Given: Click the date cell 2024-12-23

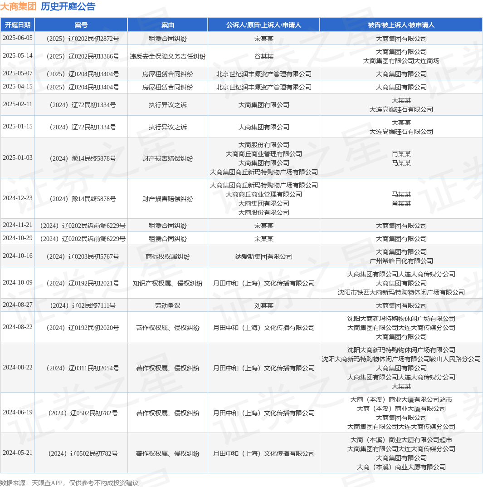Looking at the screenshot, I should (18, 198).
